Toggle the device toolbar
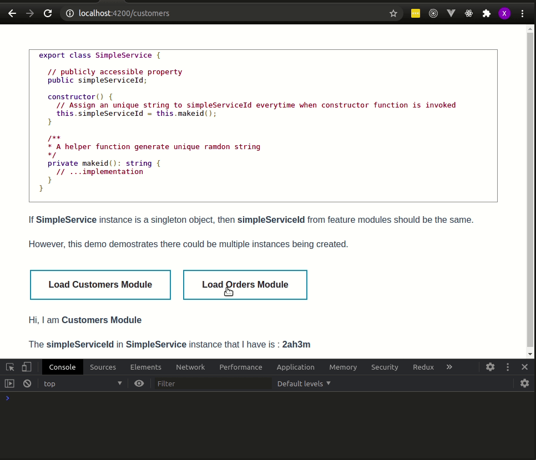The width and height of the screenshot is (536, 460). (26, 367)
